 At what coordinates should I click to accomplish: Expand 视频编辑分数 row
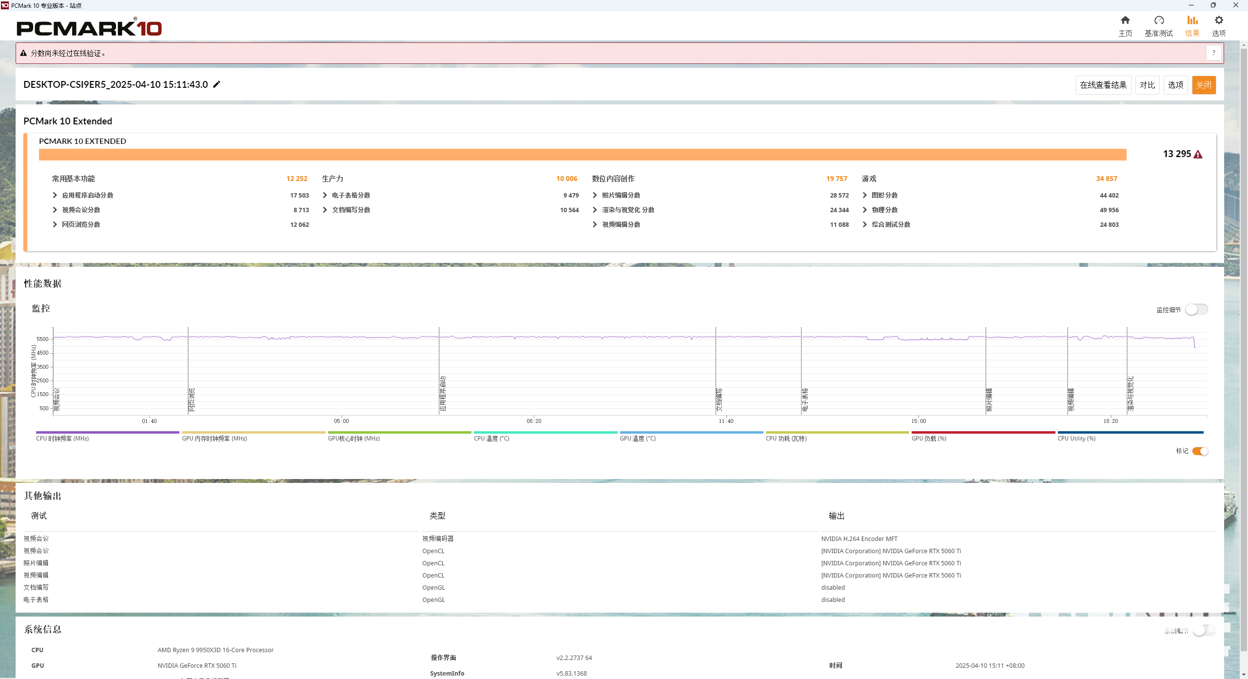pyautogui.click(x=595, y=224)
